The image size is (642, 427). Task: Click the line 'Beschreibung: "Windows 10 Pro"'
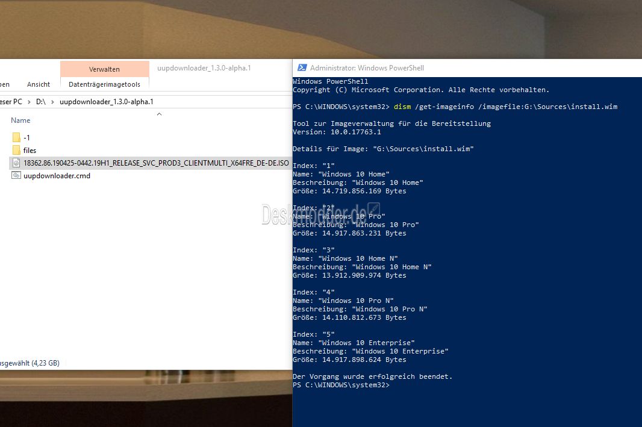tap(356, 225)
